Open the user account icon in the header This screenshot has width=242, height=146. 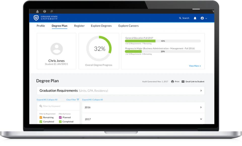[x=202, y=18]
